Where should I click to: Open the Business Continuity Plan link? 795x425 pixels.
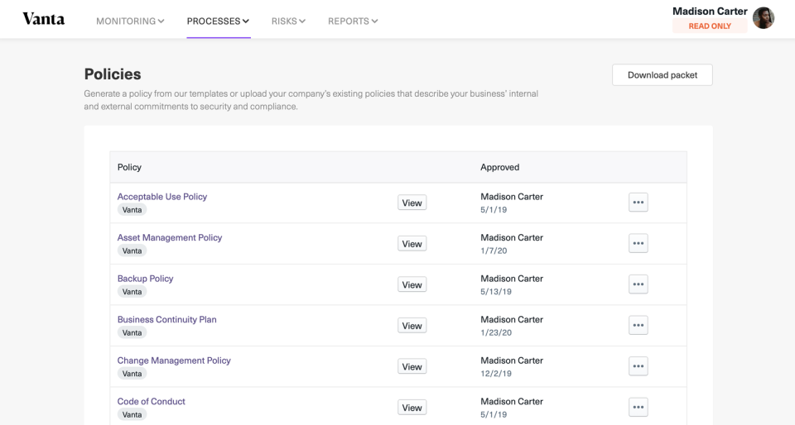(x=166, y=320)
